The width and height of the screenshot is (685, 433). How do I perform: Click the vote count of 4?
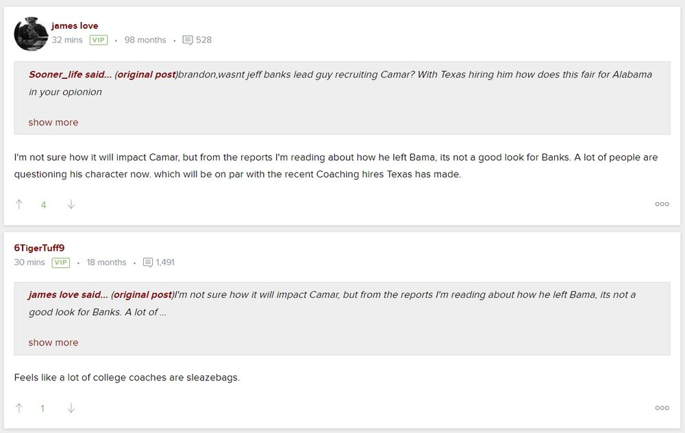point(43,205)
